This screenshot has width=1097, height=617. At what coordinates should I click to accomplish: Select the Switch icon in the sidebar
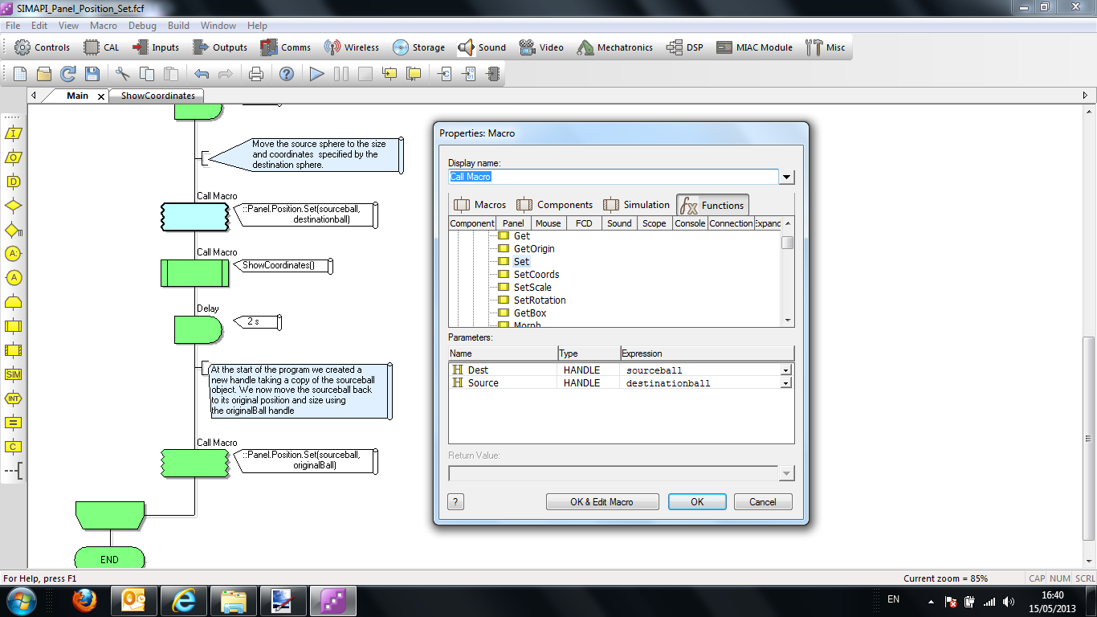14,230
